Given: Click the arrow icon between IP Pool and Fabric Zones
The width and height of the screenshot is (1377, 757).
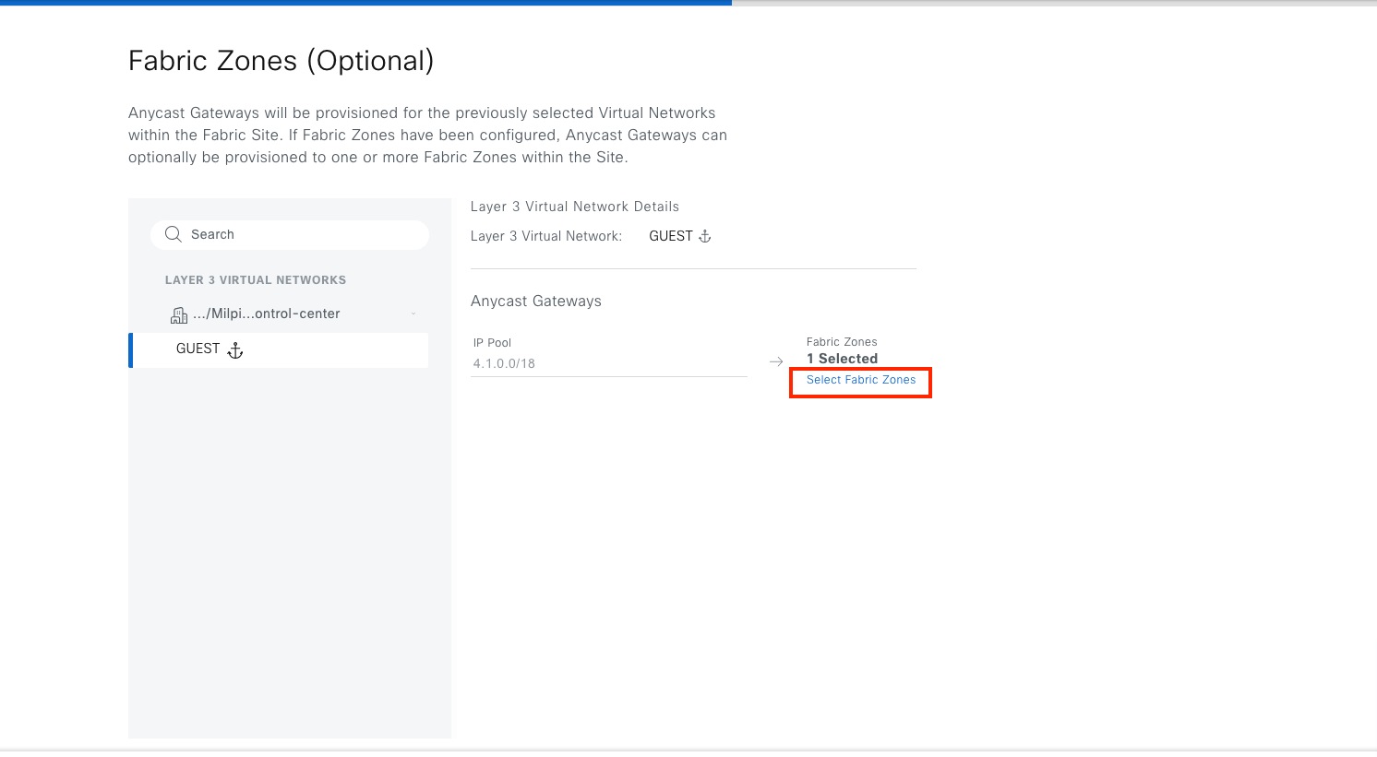Looking at the screenshot, I should (776, 362).
